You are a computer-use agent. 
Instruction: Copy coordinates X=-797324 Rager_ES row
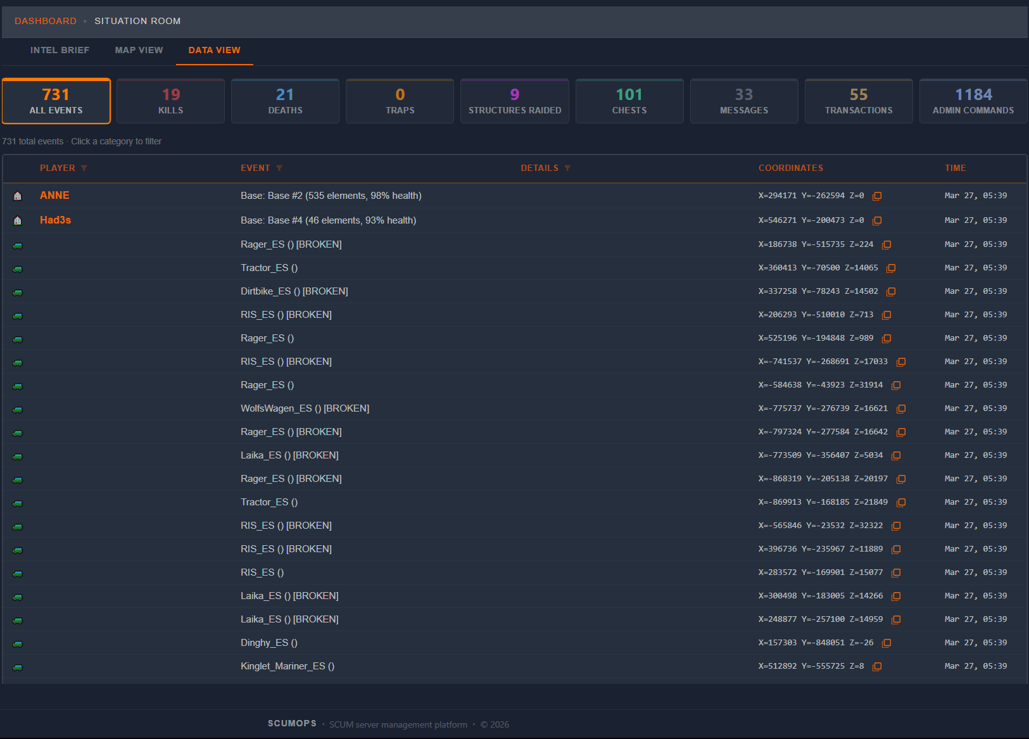(x=901, y=433)
